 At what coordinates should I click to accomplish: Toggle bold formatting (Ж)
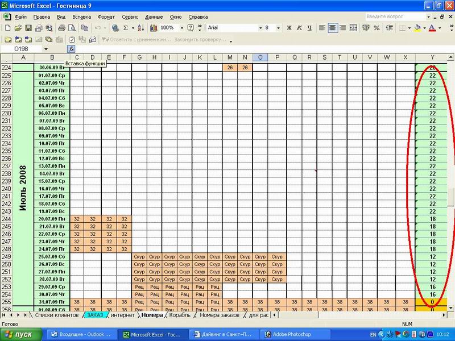[289, 28]
